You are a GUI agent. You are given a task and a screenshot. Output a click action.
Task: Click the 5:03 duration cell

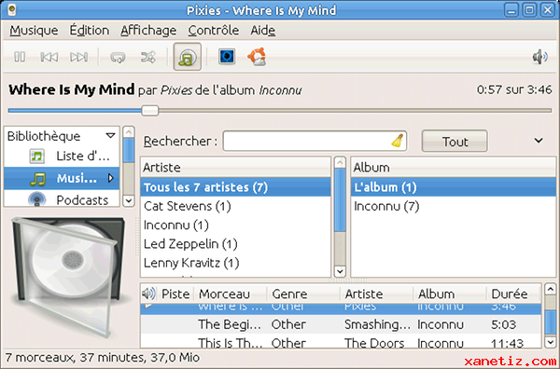(504, 324)
